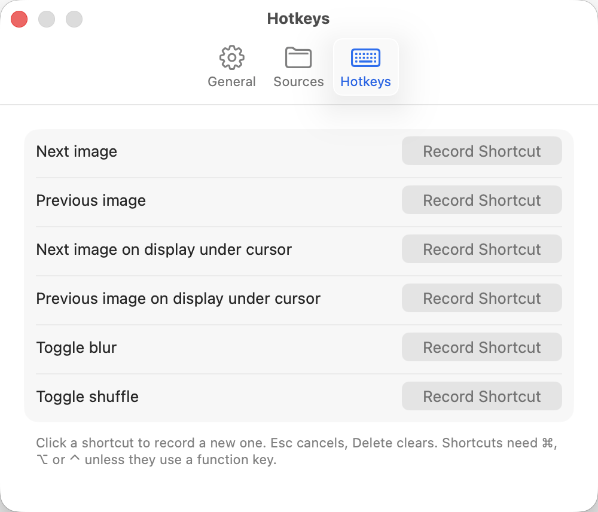Record shortcut for Previous image on display under cursor
Screen dimensions: 598x512
481,298
